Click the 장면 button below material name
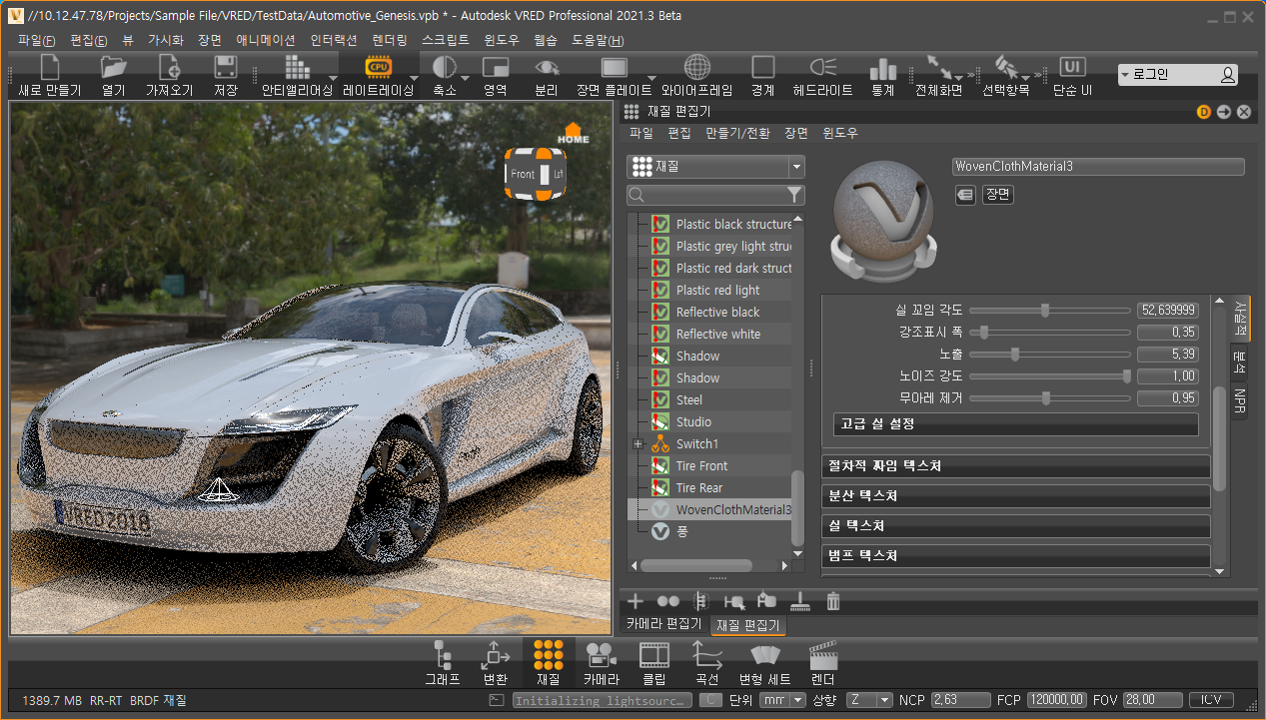The height and width of the screenshot is (720, 1266). click(x=997, y=195)
